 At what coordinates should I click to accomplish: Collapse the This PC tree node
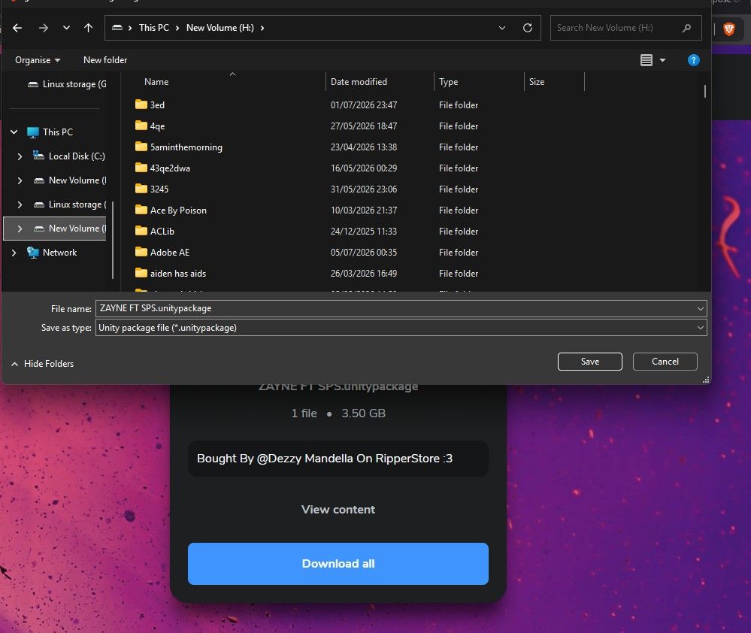point(14,132)
